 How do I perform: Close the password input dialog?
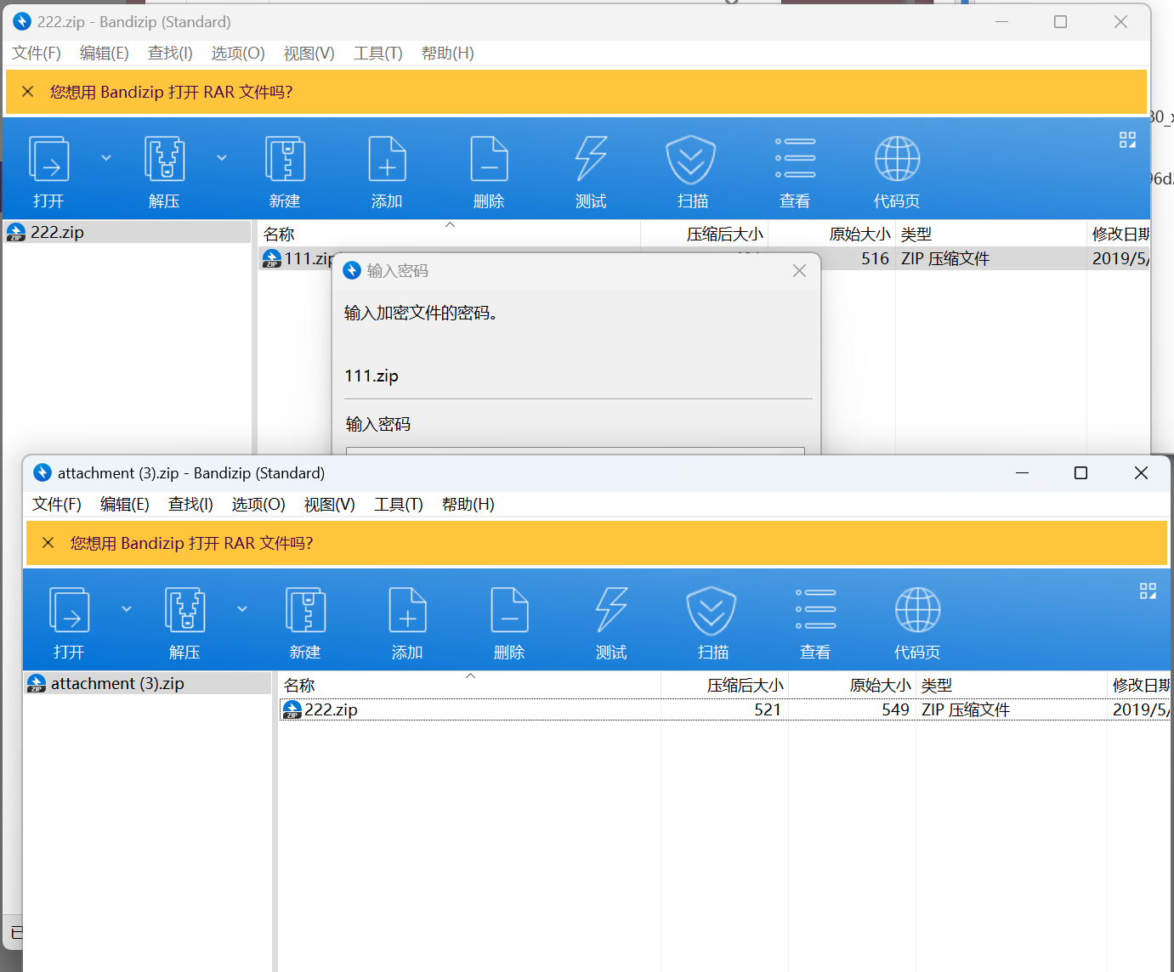[x=799, y=270]
